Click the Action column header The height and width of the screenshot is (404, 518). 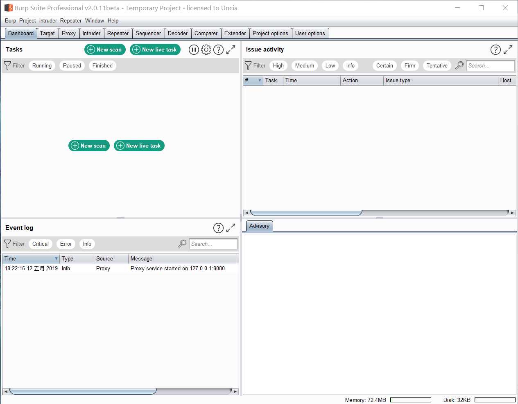pyautogui.click(x=362, y=80)
